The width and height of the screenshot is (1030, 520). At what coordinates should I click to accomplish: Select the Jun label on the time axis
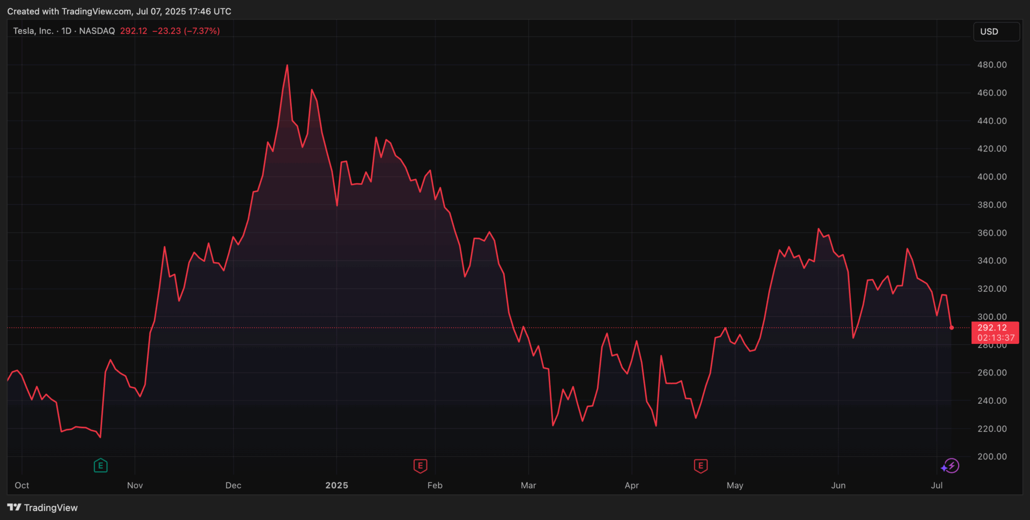point(838,485)
